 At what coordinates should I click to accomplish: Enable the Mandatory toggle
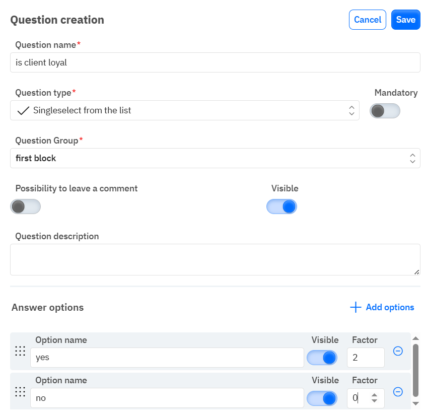[x=385, y=111]
